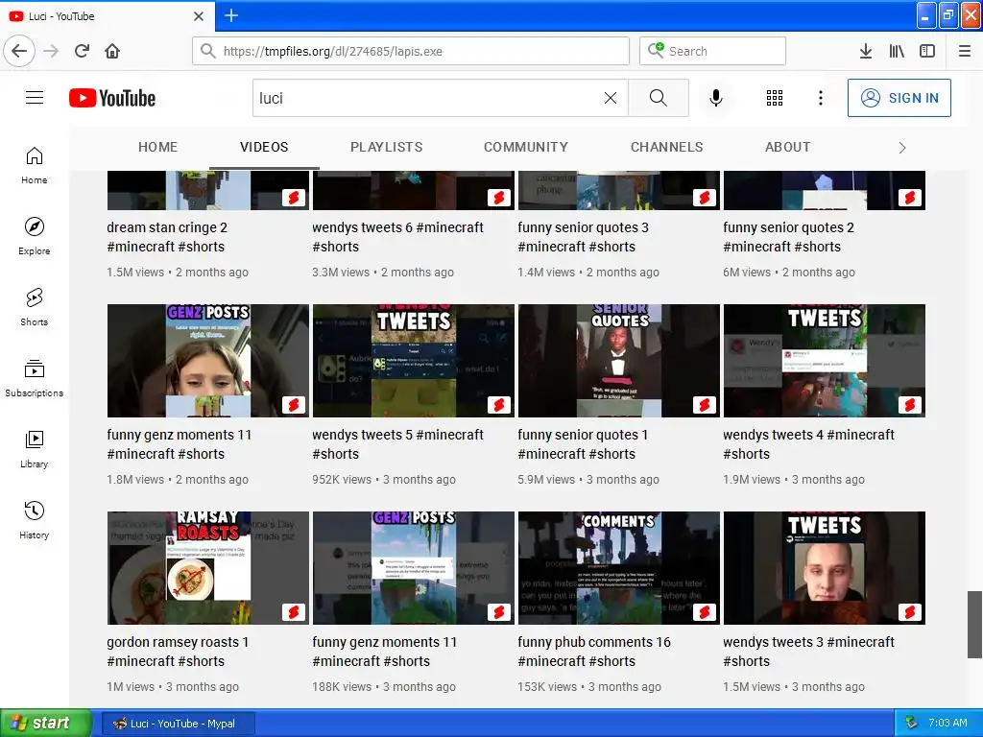Open the browser downloads arrow icon
The height and width of the screenshot is (737, 983).
[866, 51]
